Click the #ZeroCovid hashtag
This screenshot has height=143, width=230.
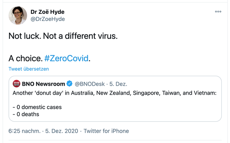[66, 58]
